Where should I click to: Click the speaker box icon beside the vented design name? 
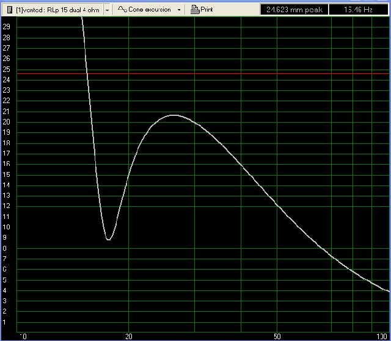(10, 10)
